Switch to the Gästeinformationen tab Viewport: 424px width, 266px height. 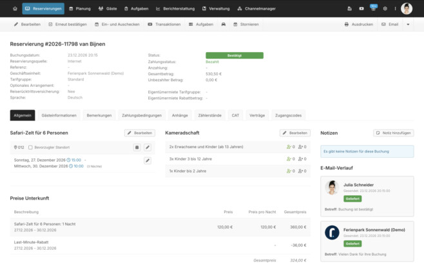pyautogui.click(x=59, y=115)
